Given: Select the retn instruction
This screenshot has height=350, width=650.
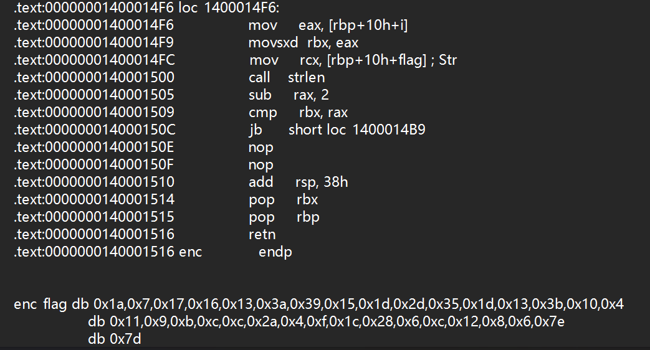Looking at the screenshot, I should (262, 235).
